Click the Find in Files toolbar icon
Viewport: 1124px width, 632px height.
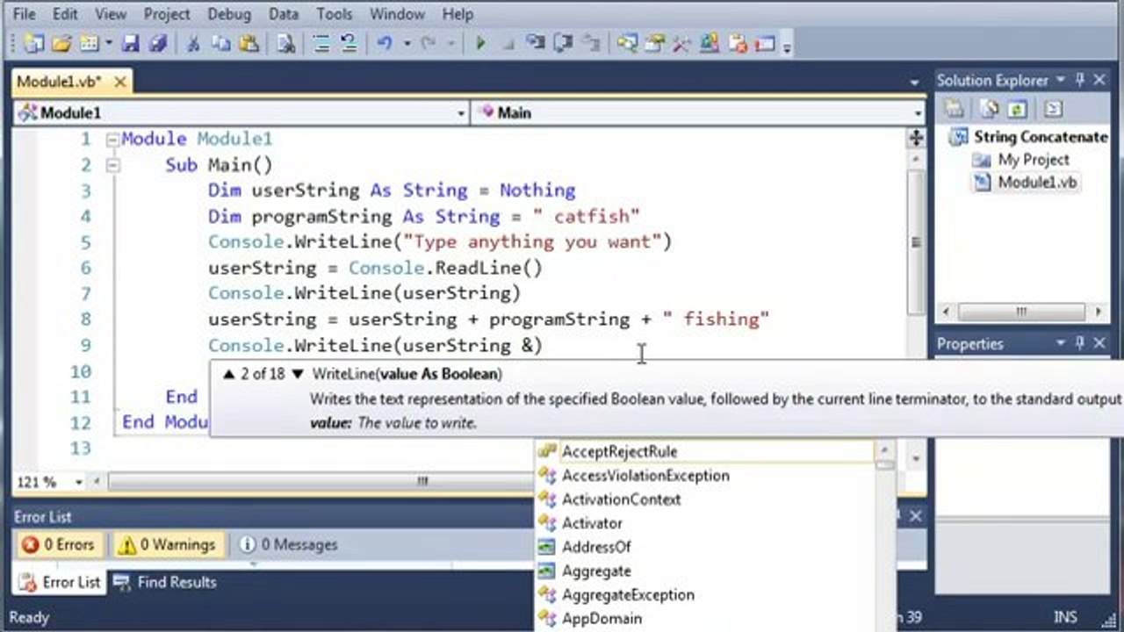(x=285, y=43)
